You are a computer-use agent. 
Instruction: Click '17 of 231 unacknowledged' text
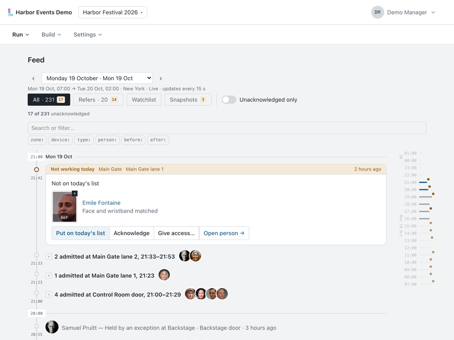[59, 114]
